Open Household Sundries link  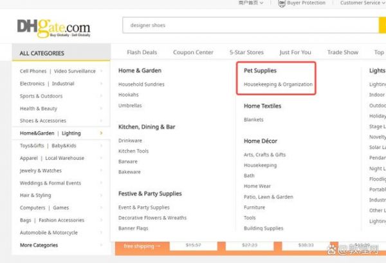coord(142,84)
